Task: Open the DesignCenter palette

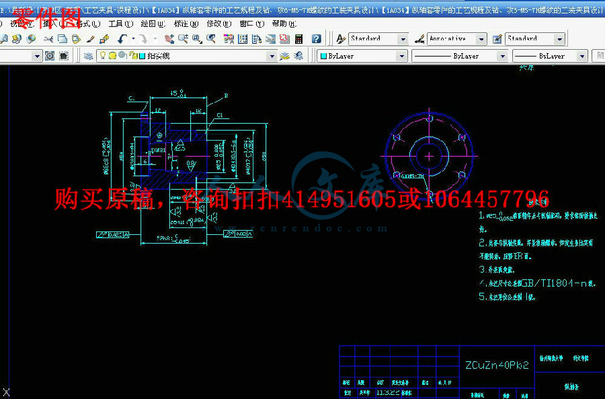Action: coord(243,38)
